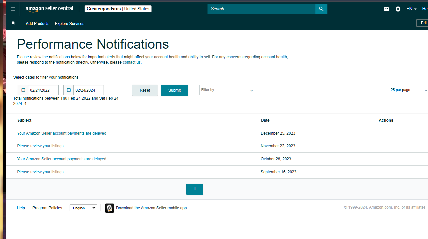Click the date October 28, 2023

coord(276,159)
